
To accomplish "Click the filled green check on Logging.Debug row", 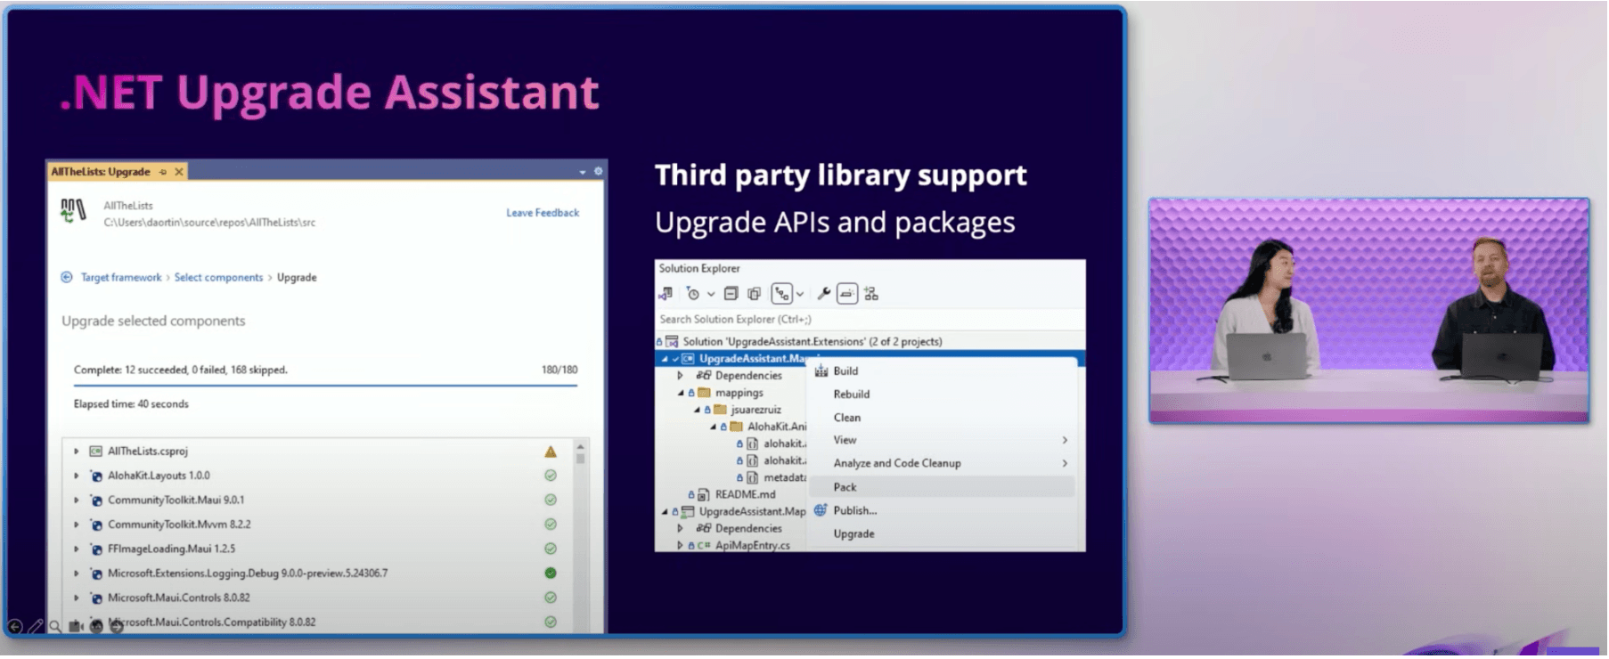I will pyautogui.click(x=551, y=574).
